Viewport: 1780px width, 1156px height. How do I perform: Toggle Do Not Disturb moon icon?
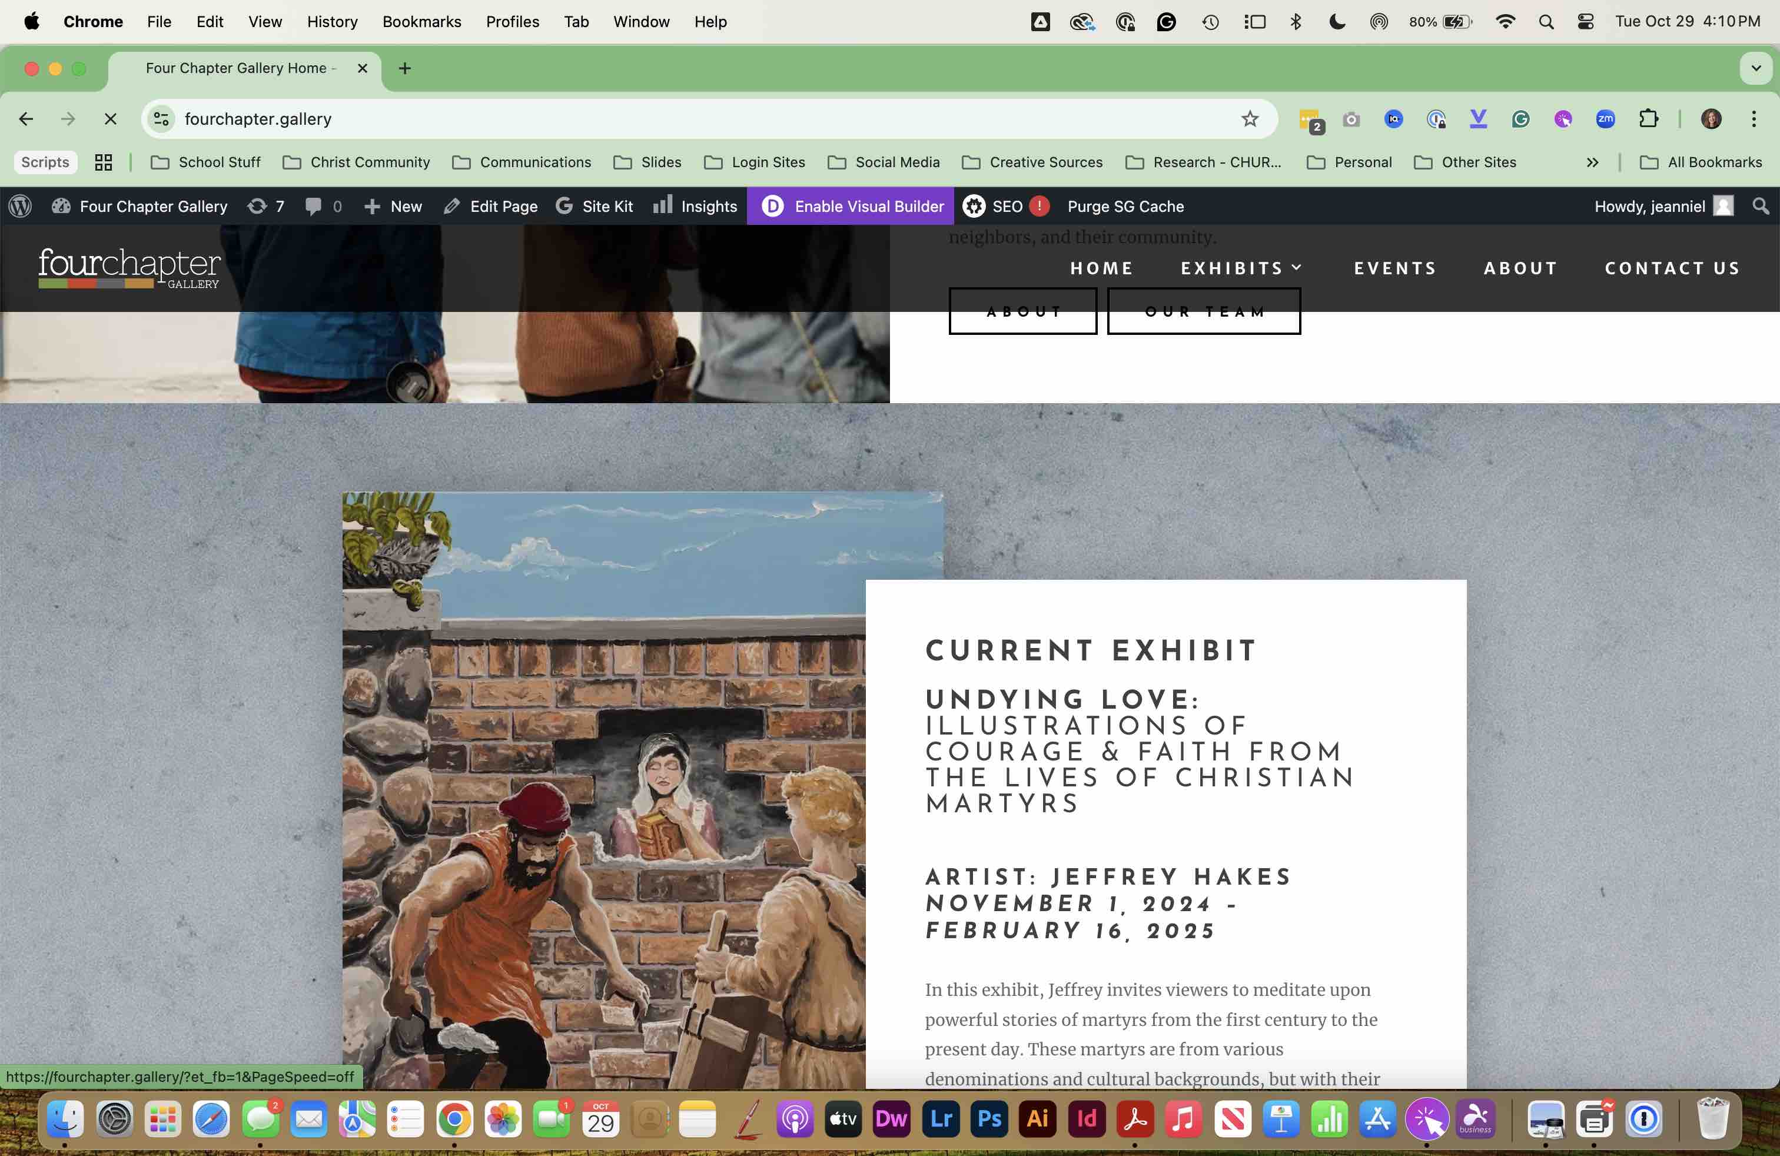[1337, 22]
